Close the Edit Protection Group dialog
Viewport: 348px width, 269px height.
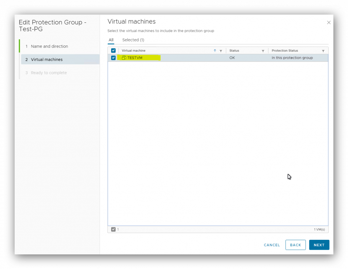point(329,22)
